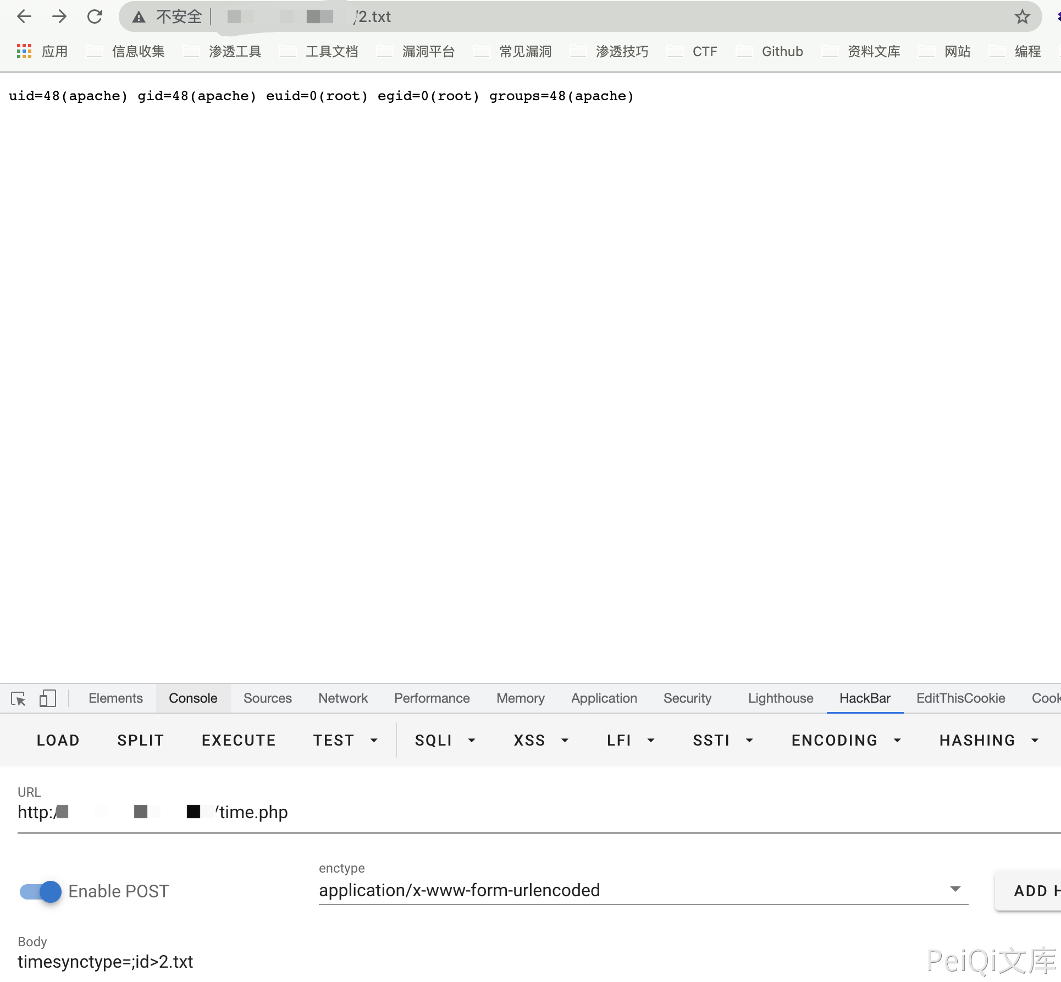Click the not-secure warning triangle icon

(x=139, y=17)
